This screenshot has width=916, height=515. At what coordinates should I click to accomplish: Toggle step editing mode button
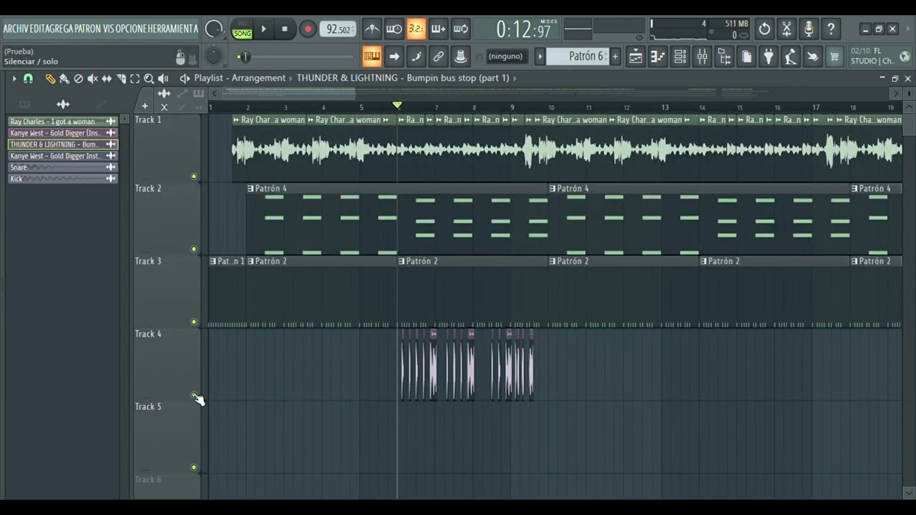click(x=416, y=57)
